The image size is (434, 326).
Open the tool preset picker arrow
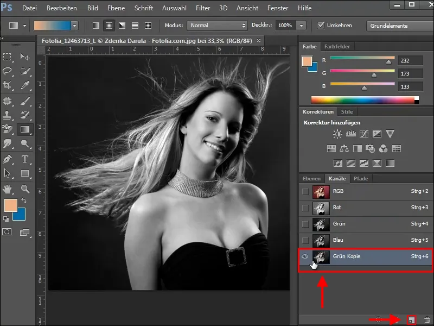click(24, 26)
